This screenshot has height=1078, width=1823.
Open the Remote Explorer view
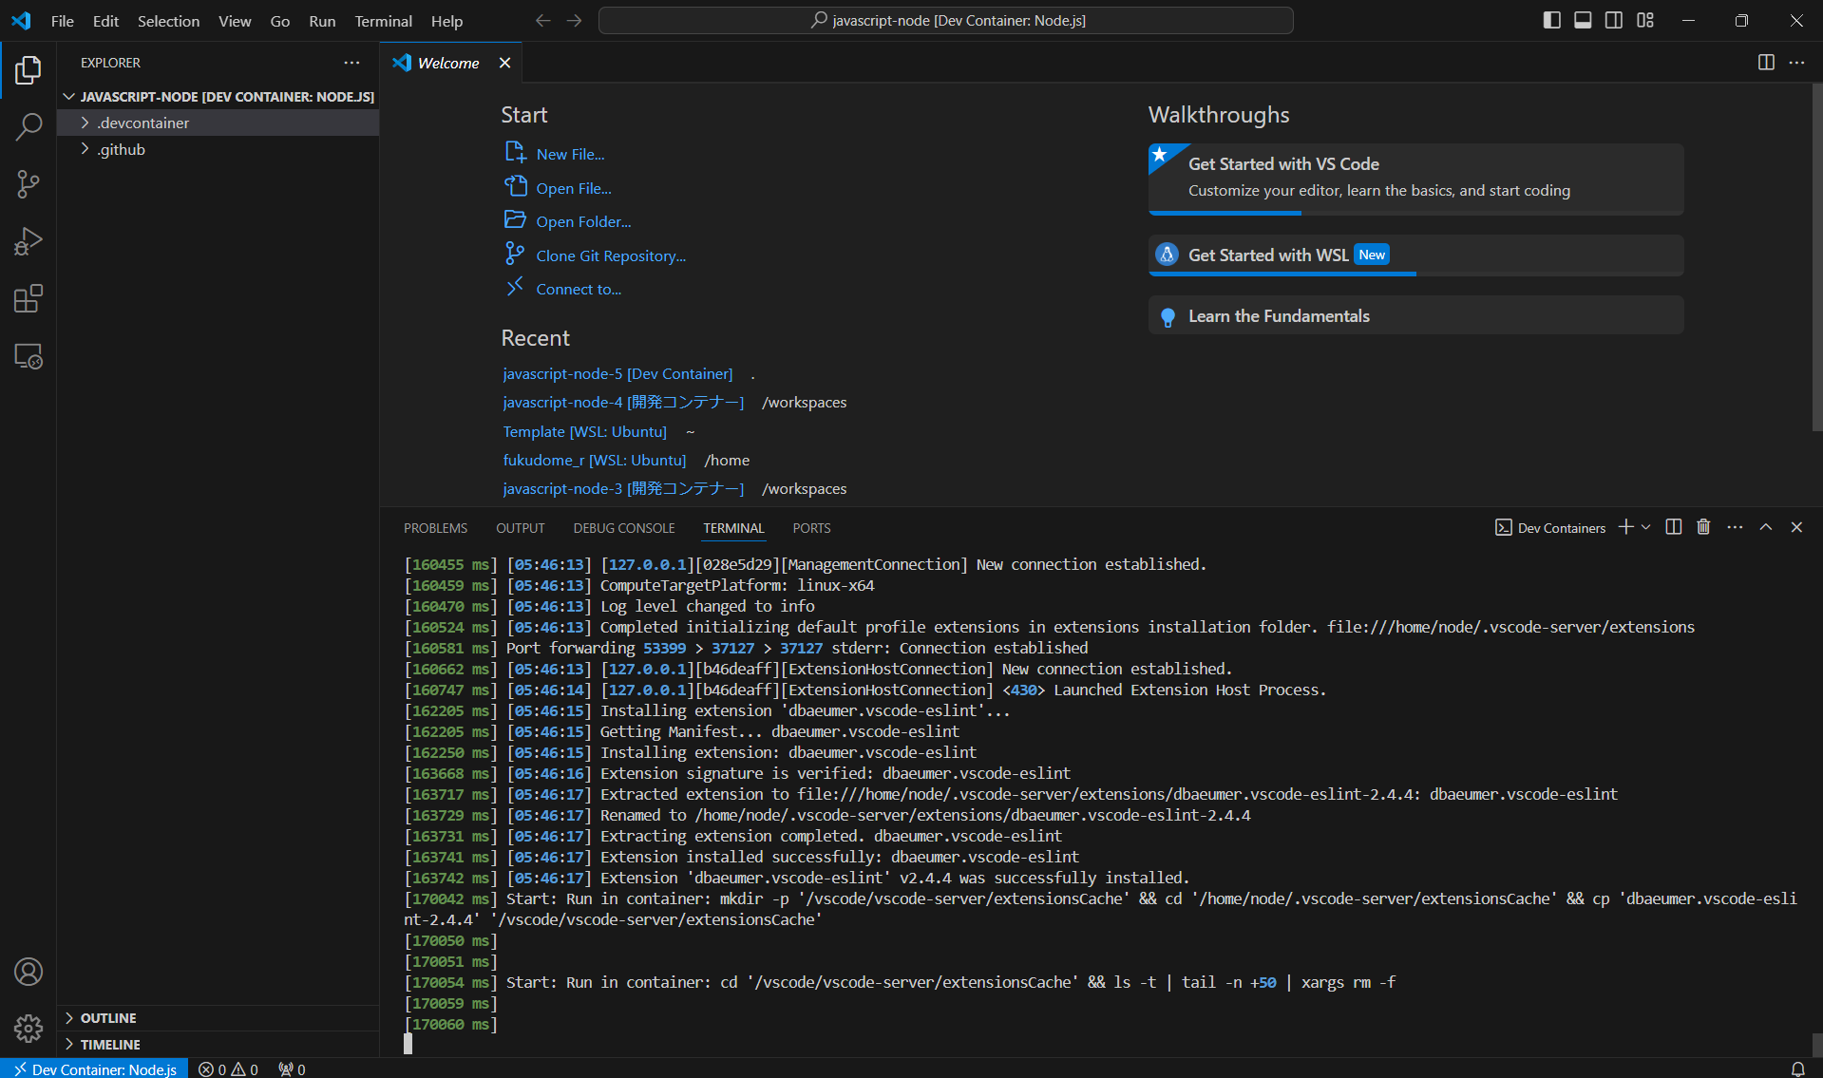click(28, 356)
